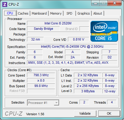Click the Specification field i5-2450M CPU
The image size is (124, 120).
pyautogui.click(x=72, y=46)
